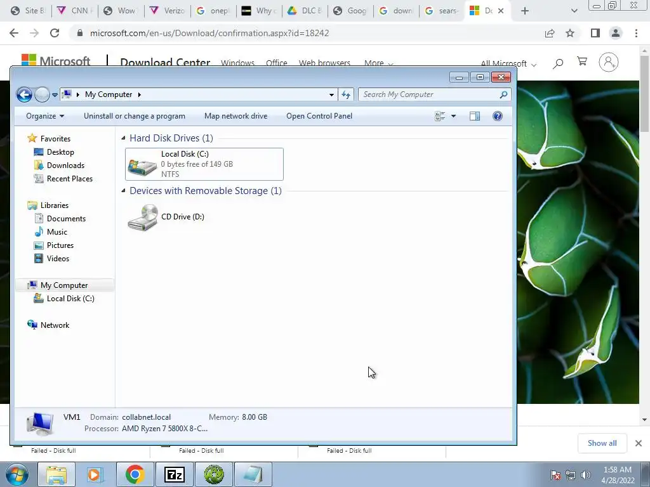Expand arrow after My Computer breadcrumb
The width and height of the screenshot is (650, 487).
pos(139,95)
